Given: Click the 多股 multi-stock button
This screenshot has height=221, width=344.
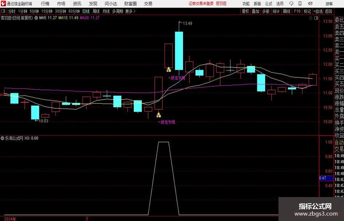Looking at the screenshot, I should pos(266,11).
